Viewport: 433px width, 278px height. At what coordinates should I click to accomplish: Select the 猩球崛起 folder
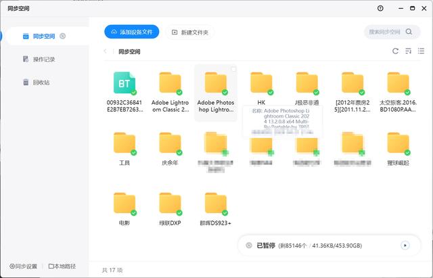pyautogui.click(x=398, y=149)
